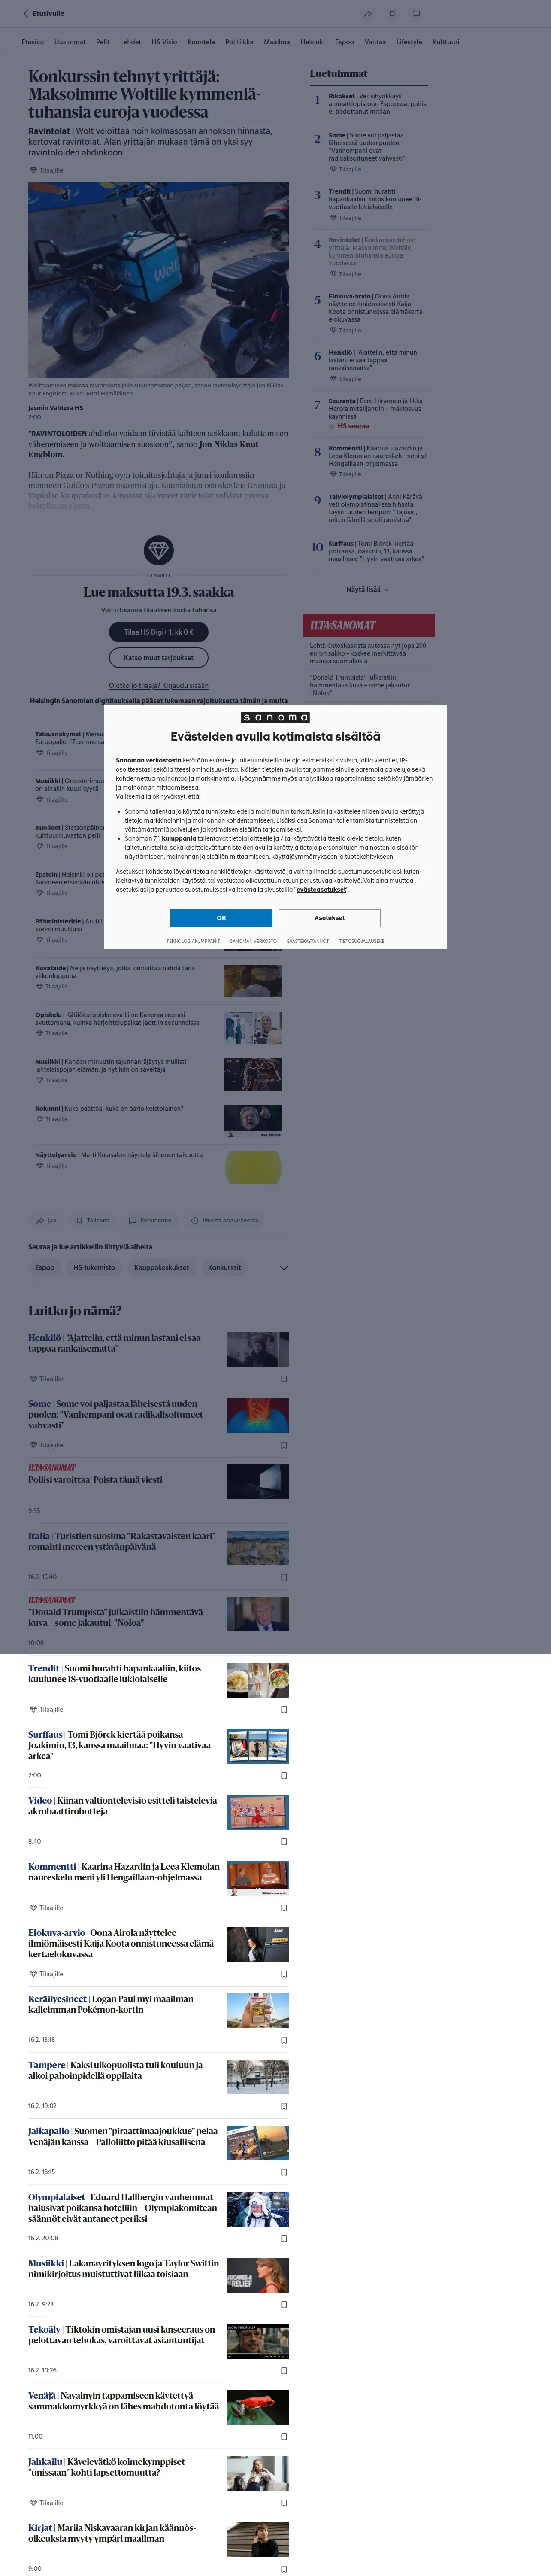Image resolution: width=551 pixels, height=2576 pixels.
Task: Expand the Näytä lisää most-read list
Action: [x=368, y=589]
